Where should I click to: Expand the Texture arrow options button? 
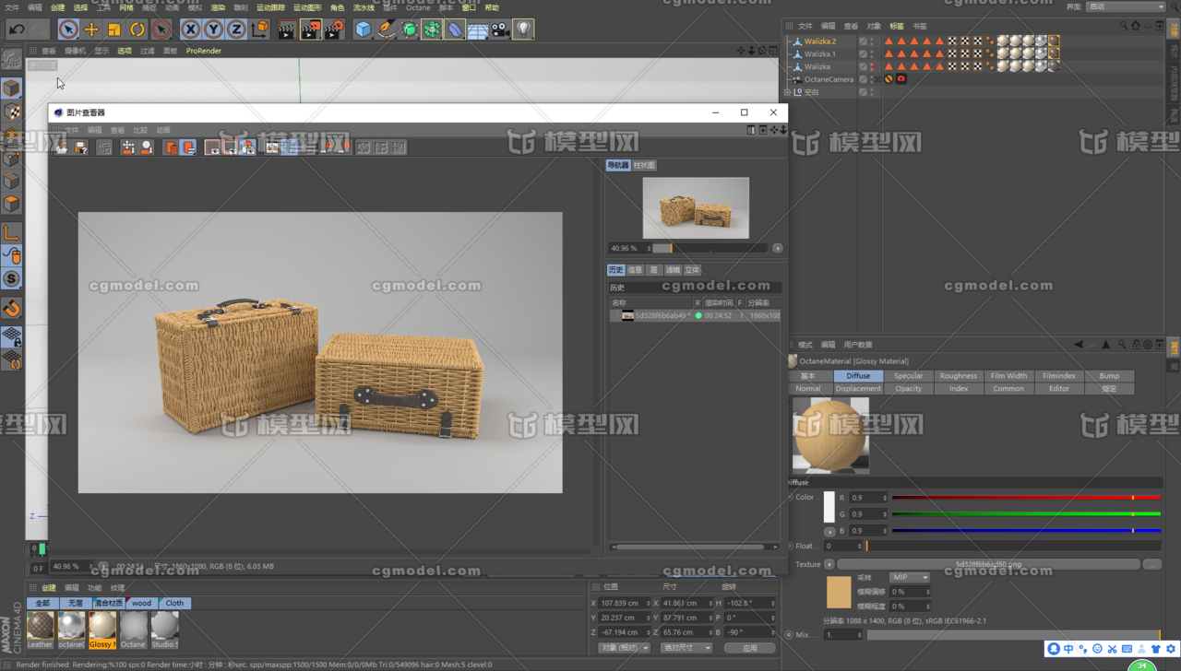[829, 564]
